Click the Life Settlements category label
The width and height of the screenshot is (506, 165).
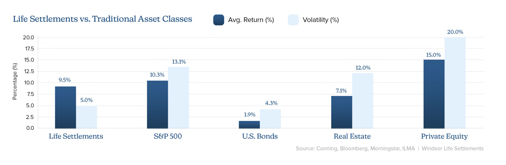pyautogui.click(x=76, y=136)
